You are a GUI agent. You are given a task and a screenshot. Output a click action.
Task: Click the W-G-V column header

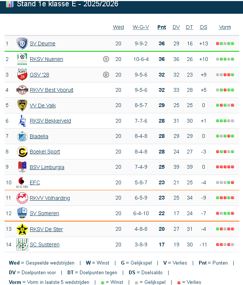click(x=141, y=27)
